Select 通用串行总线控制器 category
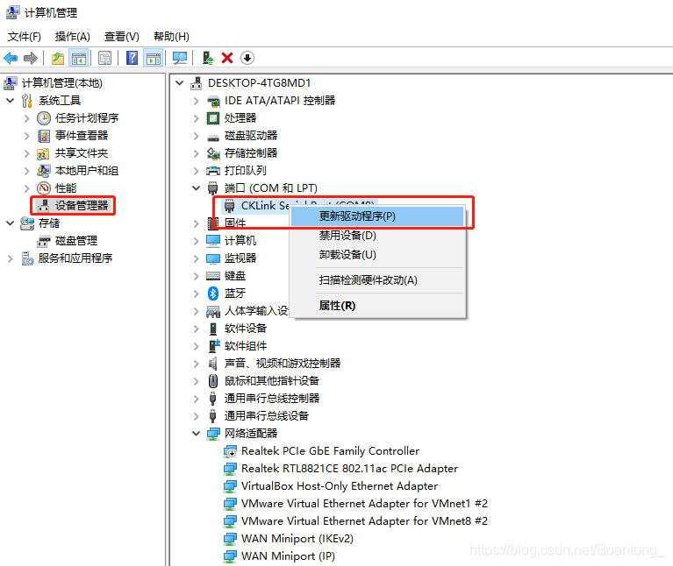 272,399
